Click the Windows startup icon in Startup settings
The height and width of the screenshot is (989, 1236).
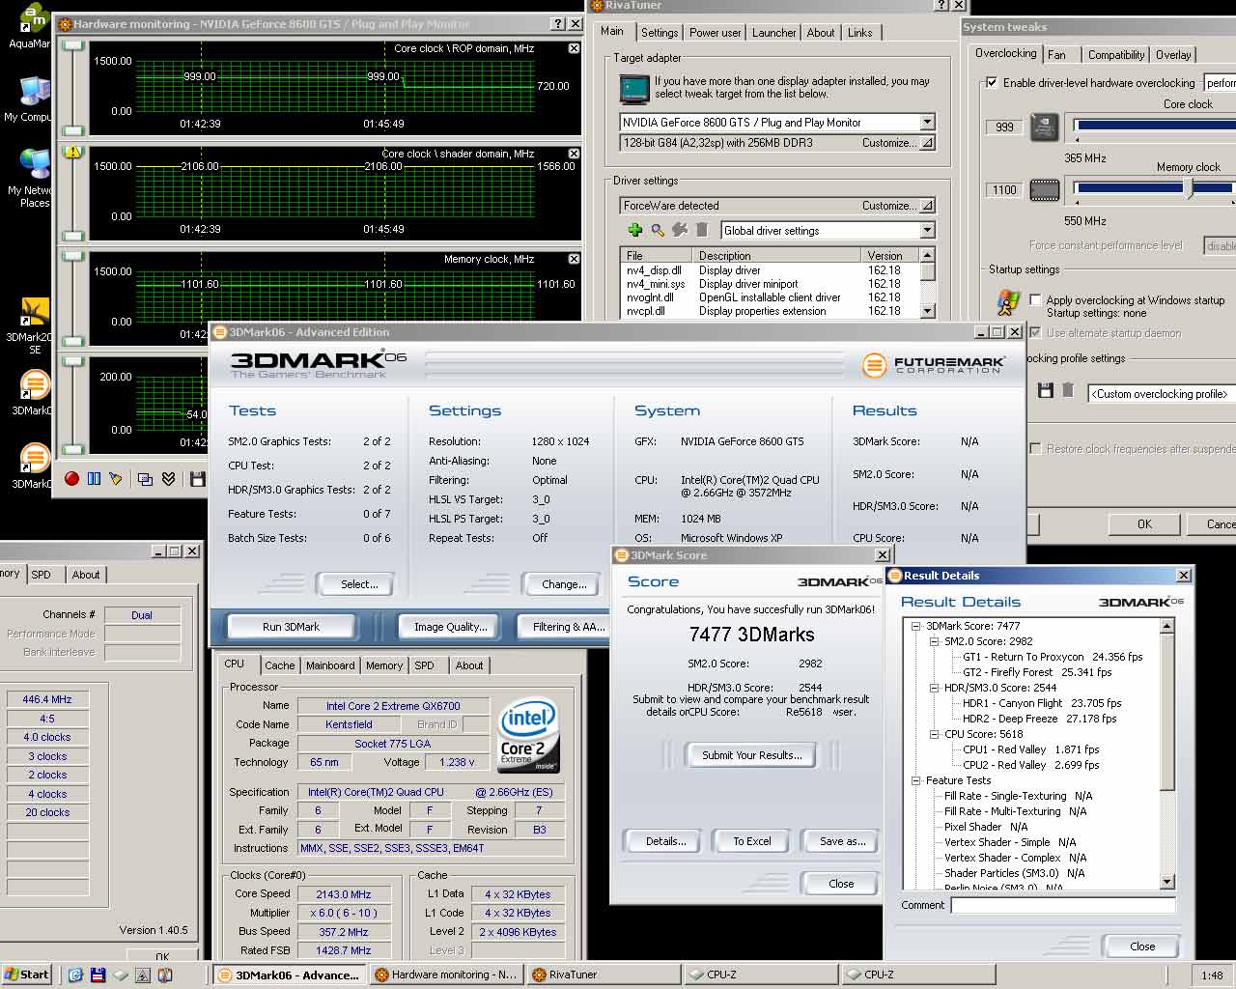[x=1008, y=302]
